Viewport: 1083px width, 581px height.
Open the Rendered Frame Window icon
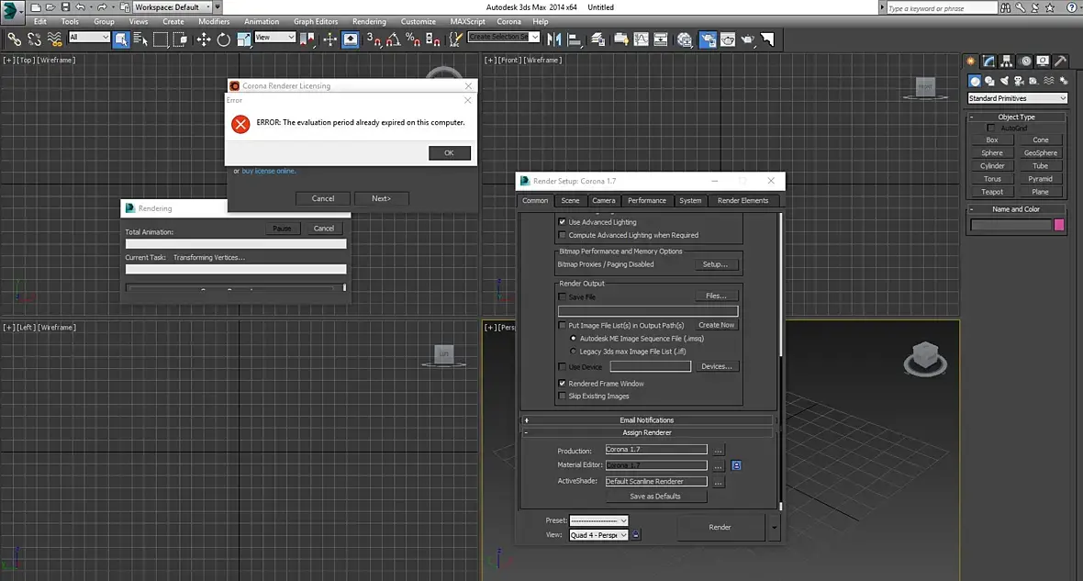pyautogui.click(x=728, y=39)
